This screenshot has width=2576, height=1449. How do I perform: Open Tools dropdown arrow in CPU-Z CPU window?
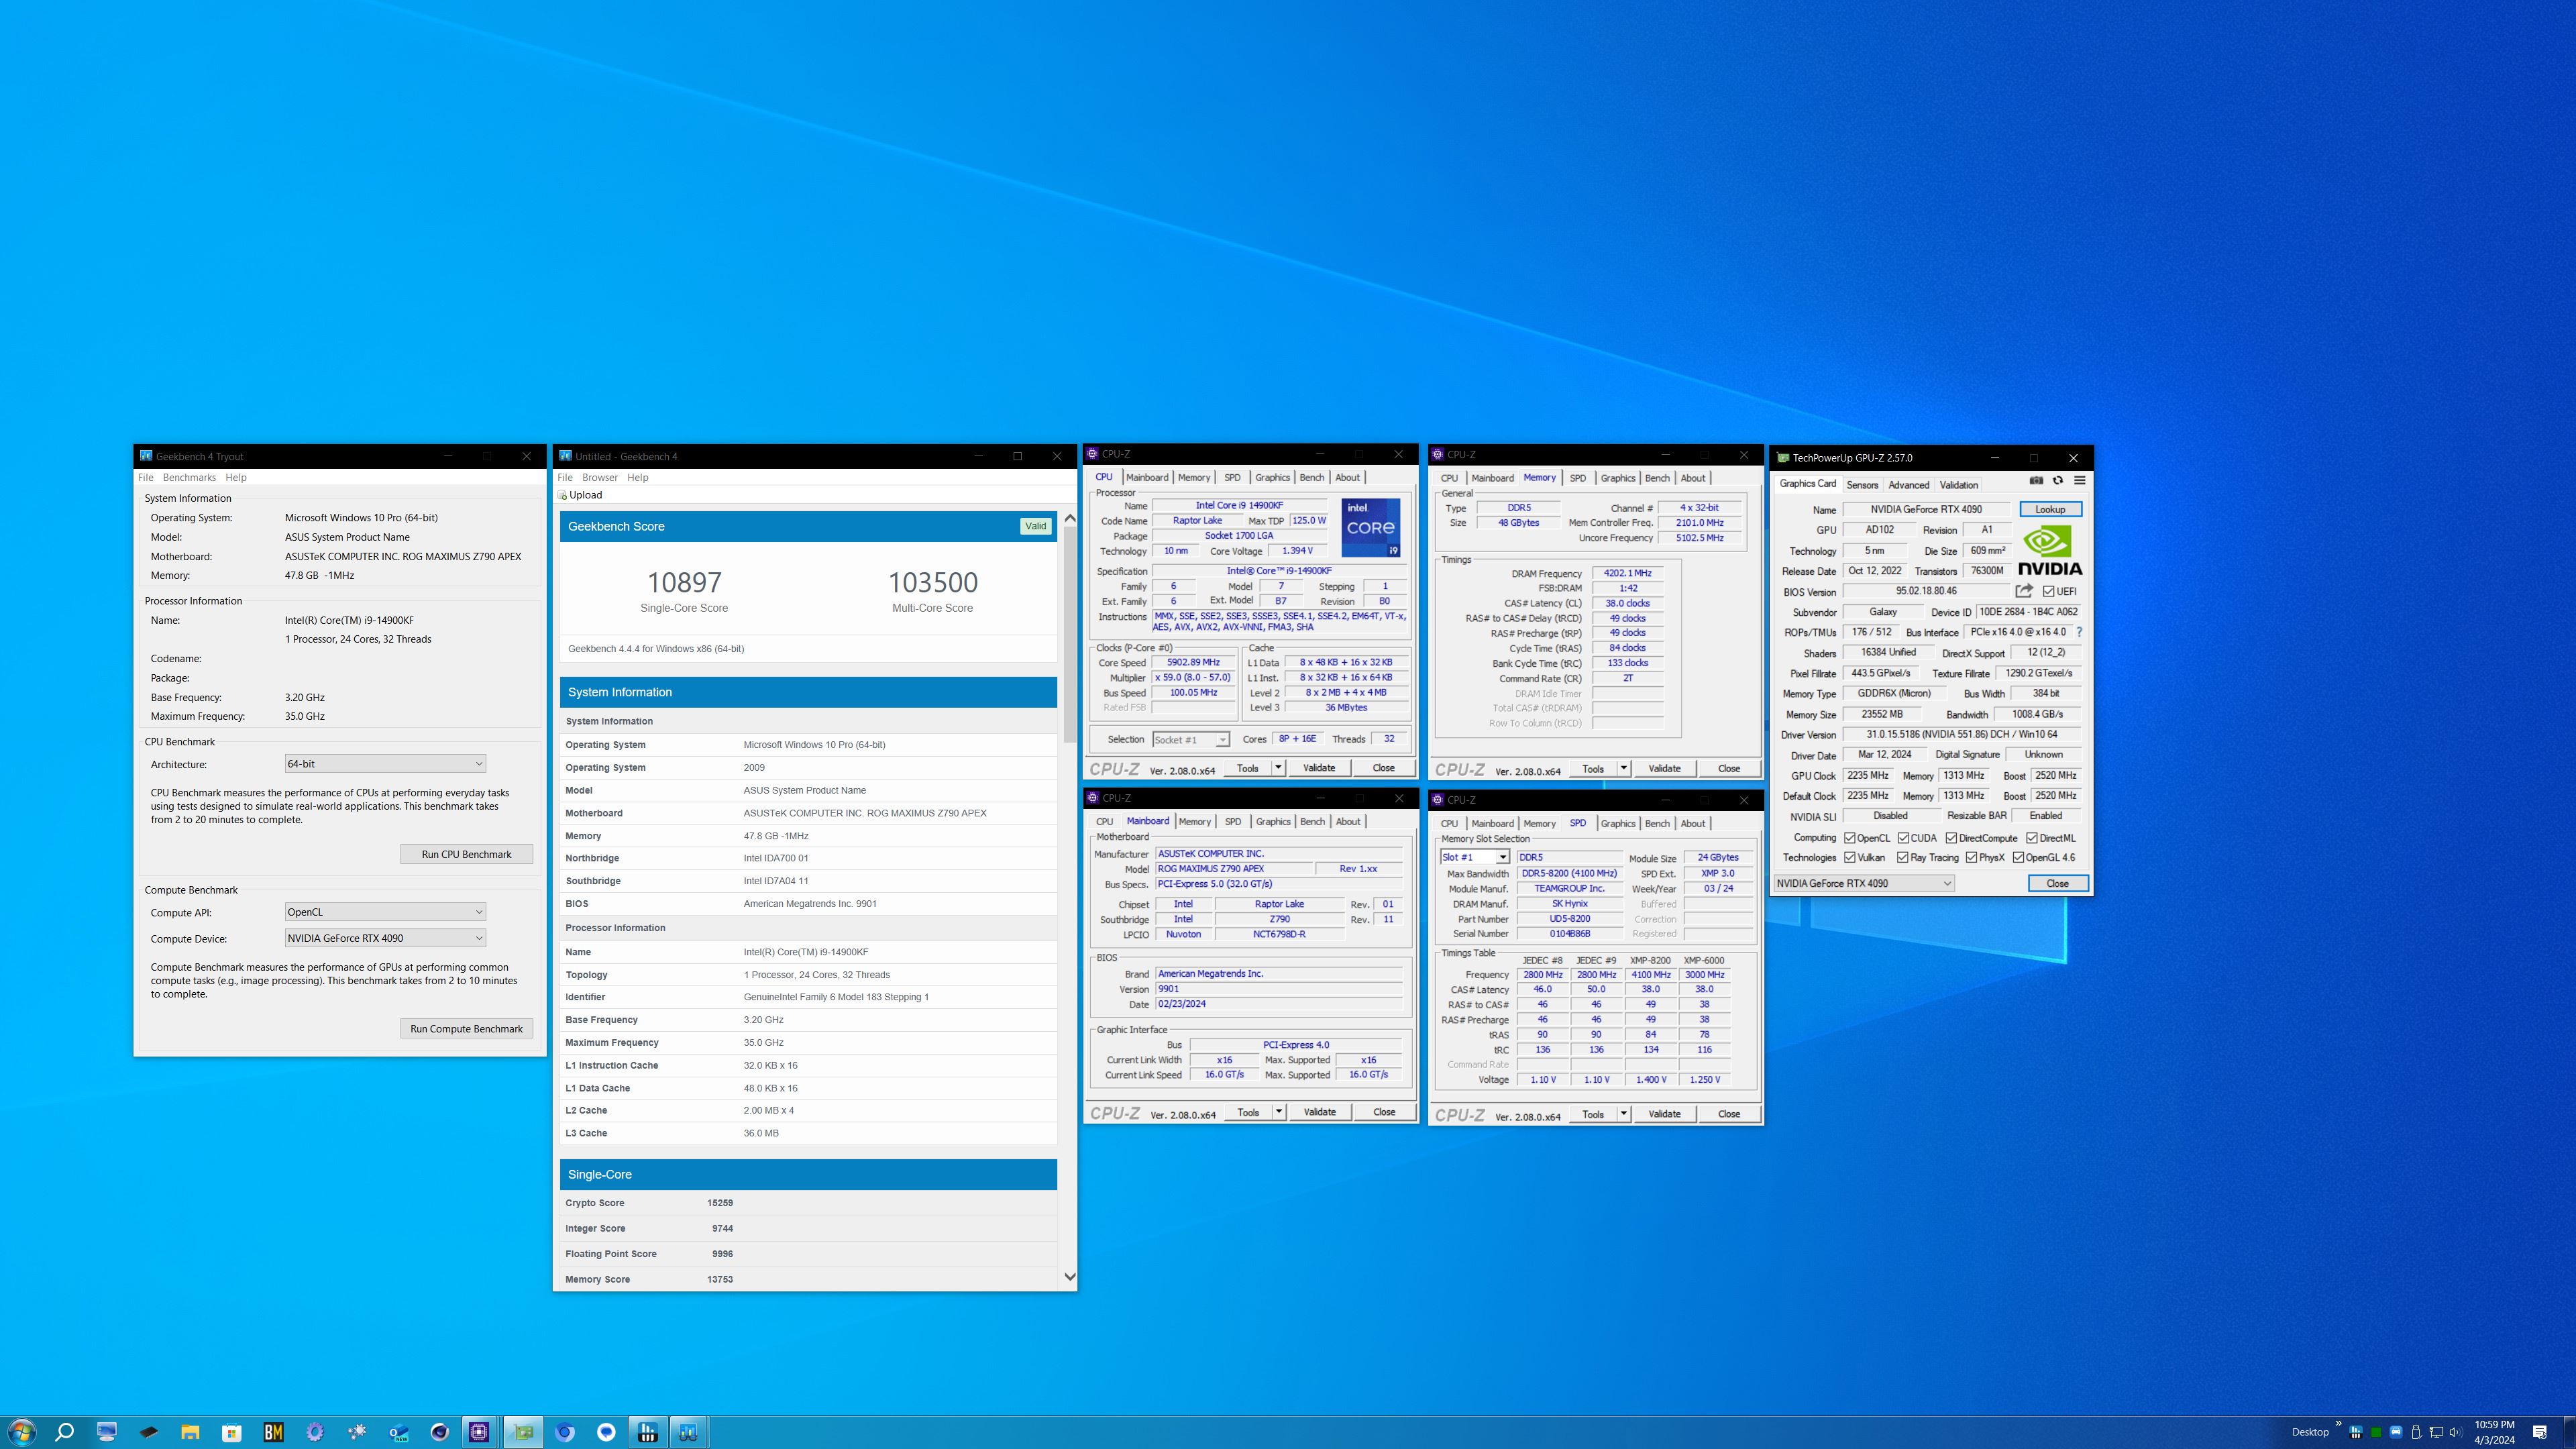[1278, 768]
